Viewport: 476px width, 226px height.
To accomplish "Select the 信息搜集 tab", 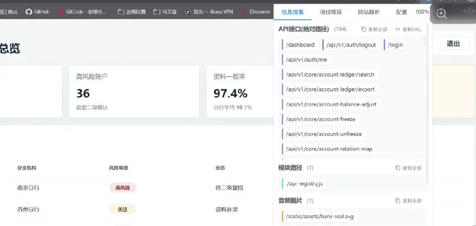I will pyautogui.click(x=293, y=12).
